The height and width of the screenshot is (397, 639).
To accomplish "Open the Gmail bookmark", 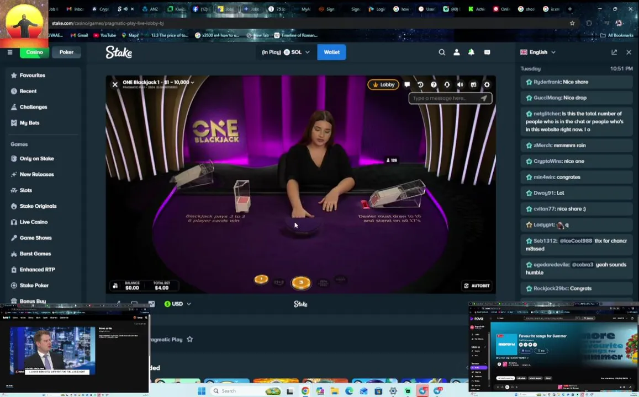I will 79,35.
